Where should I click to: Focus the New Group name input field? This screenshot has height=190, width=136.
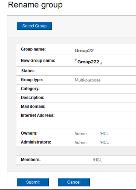coord(88,62)
